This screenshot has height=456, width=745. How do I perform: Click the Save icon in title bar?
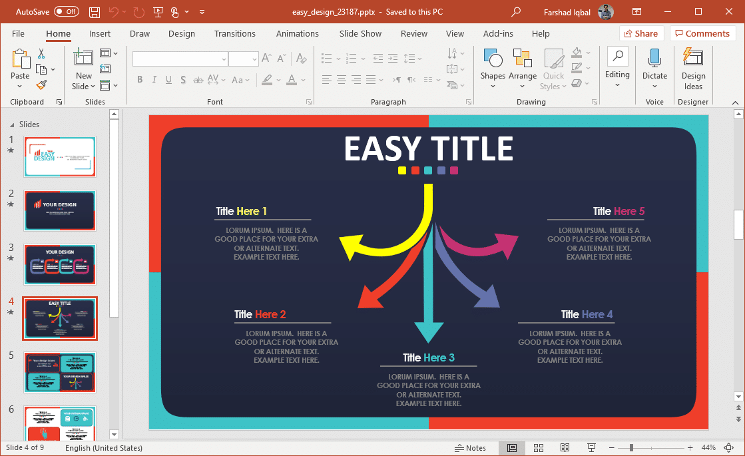pos(95,12)
